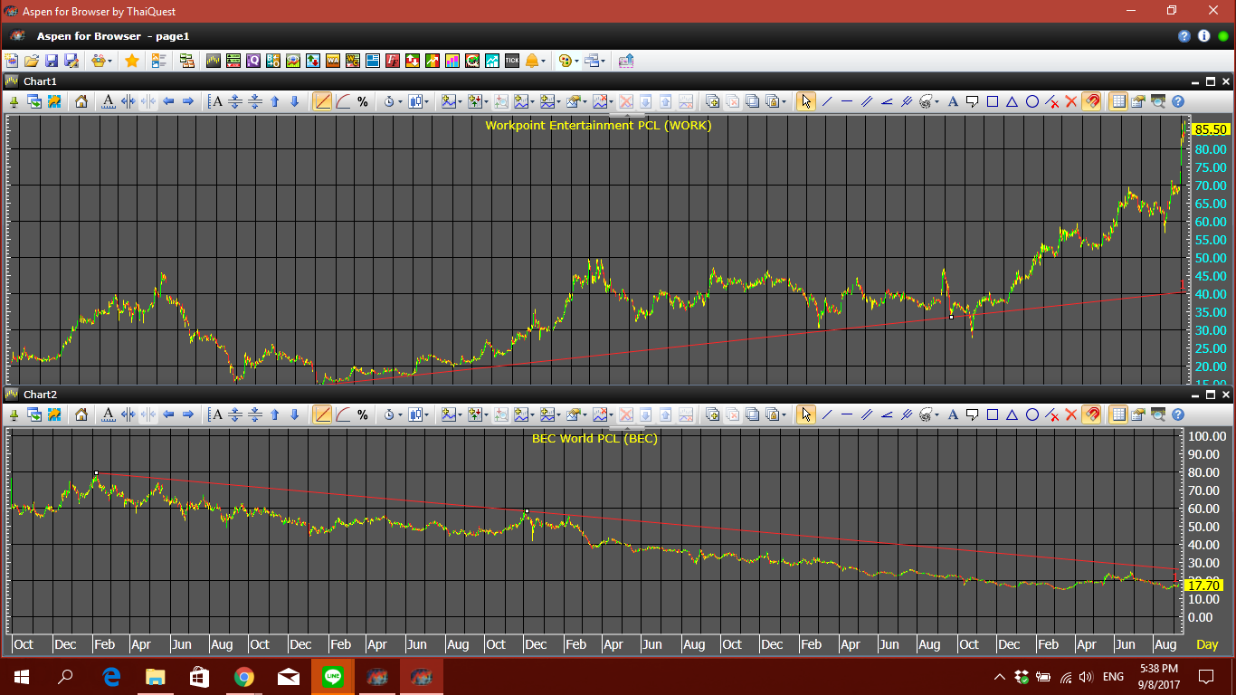Screen dimensions: 1236x695
Task: Select the horizontal line tool in Chart1
Action: click(x=847, y=101)
